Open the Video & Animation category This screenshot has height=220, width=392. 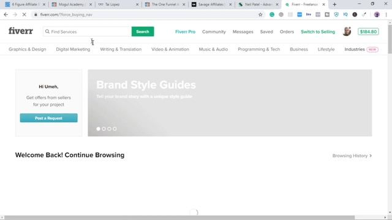[170, 50]
